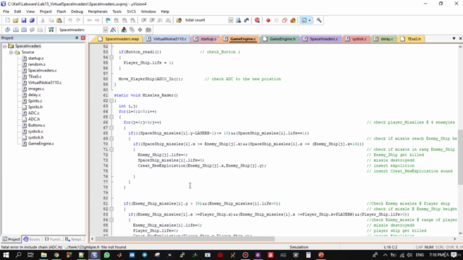Image resolution: width=463 pixels, height=260 pixels.
Task: Open Configuration using the wrench icon
Action: (x=319, y=20)
